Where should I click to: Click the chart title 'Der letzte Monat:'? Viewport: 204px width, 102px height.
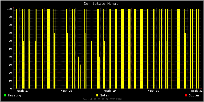102,4
